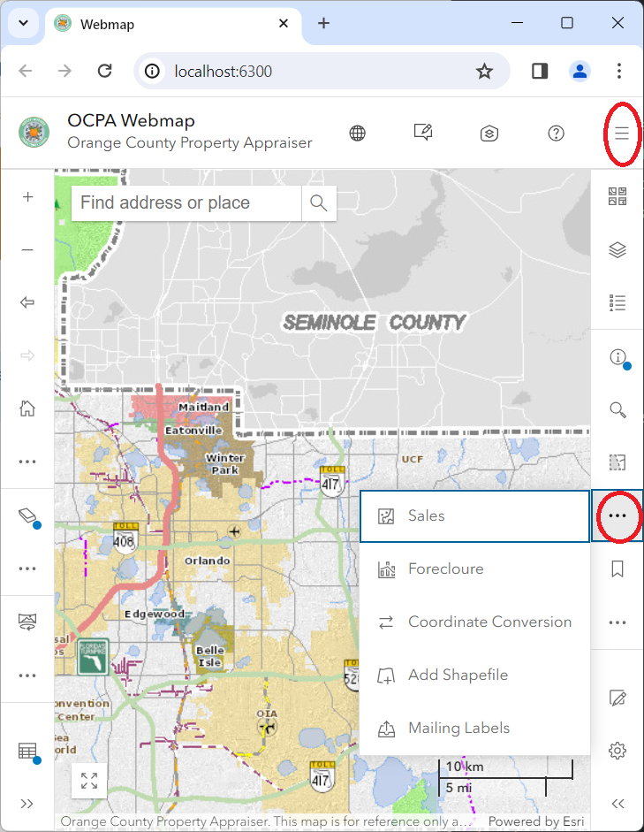Open the settings gear icon
The height and width of the screenshot is (832, 644).
click(617, 751)
